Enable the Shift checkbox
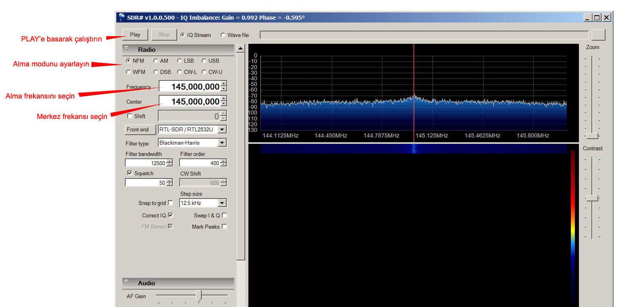Image resolution: width=626 pixels, height=307 pixels. tap(130, 116)
